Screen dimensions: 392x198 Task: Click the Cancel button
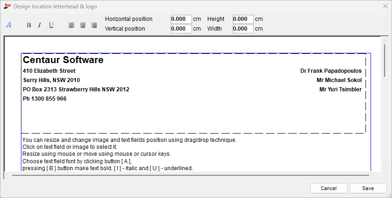pos(328,188)
